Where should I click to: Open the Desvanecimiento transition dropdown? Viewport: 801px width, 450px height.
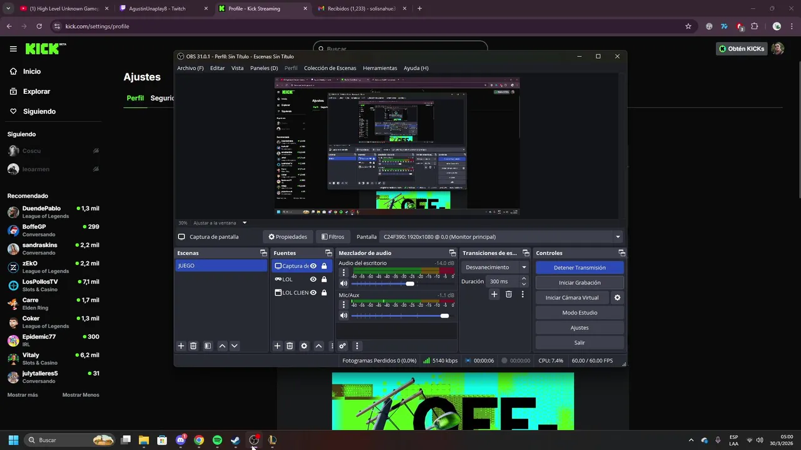click(x=496, y=267)
